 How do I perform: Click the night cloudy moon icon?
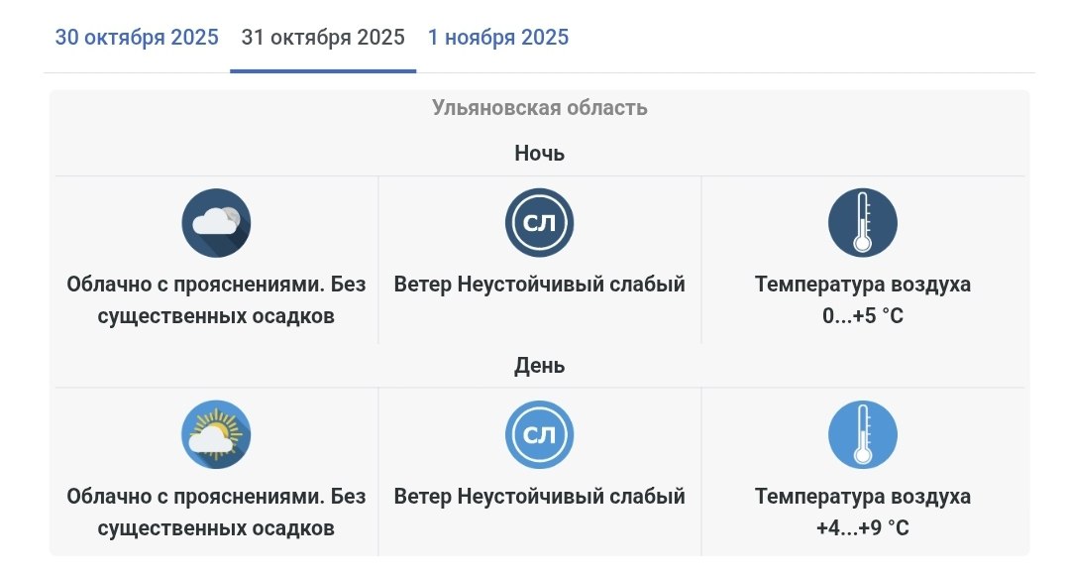tap(216, 223)
